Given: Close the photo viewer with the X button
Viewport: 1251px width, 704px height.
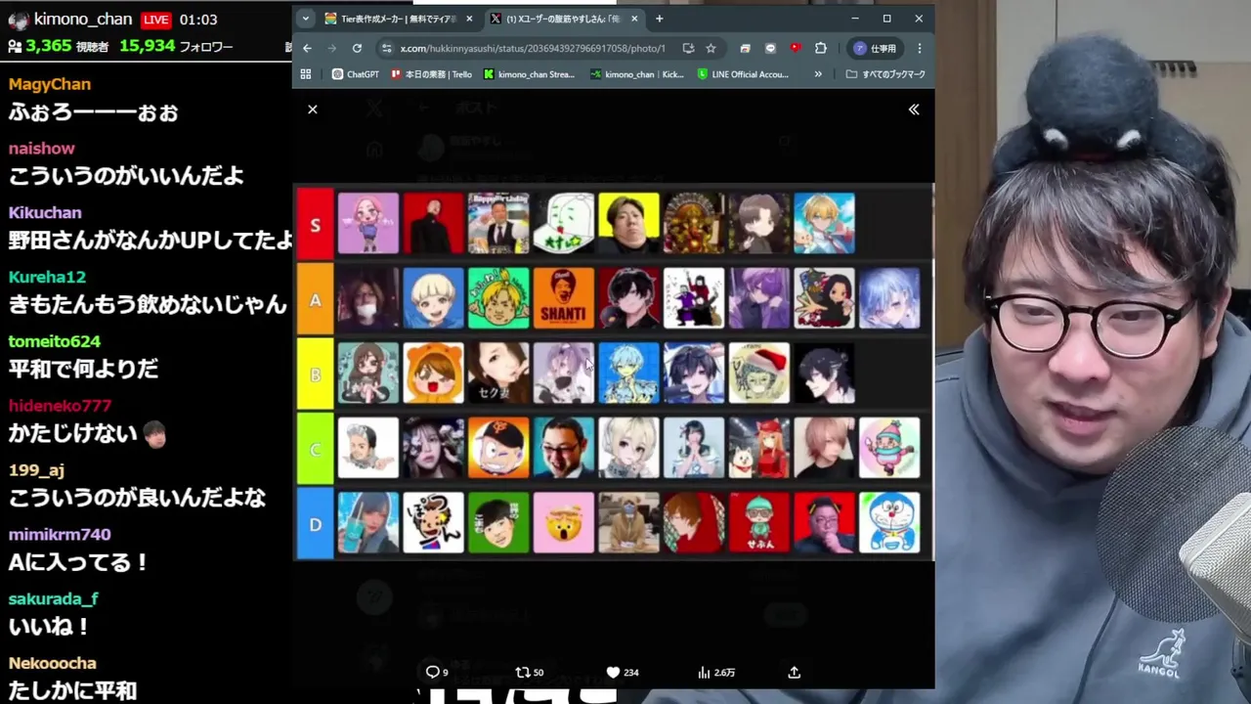Looking at the screenshot, I should pyautogui.click(x=313, y=110).
